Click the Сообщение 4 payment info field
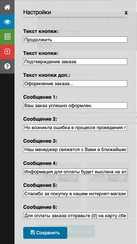The height and width of the screenshot is (244, 137). click(75, 172)
